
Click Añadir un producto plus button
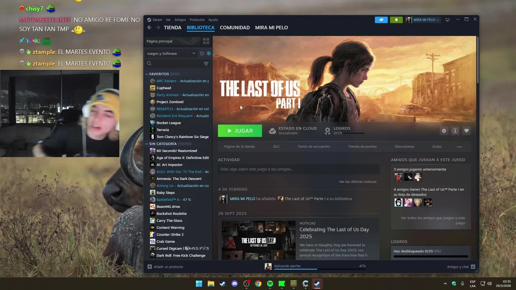click(x=165, y=267)
